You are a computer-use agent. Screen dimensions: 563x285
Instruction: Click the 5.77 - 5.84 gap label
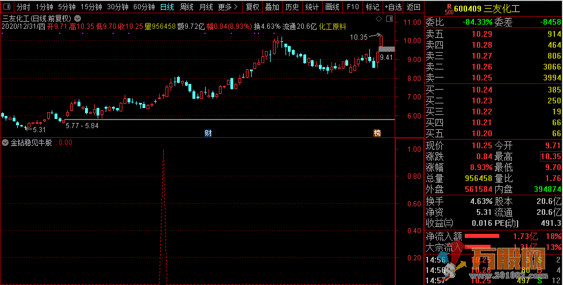point(82,126)
